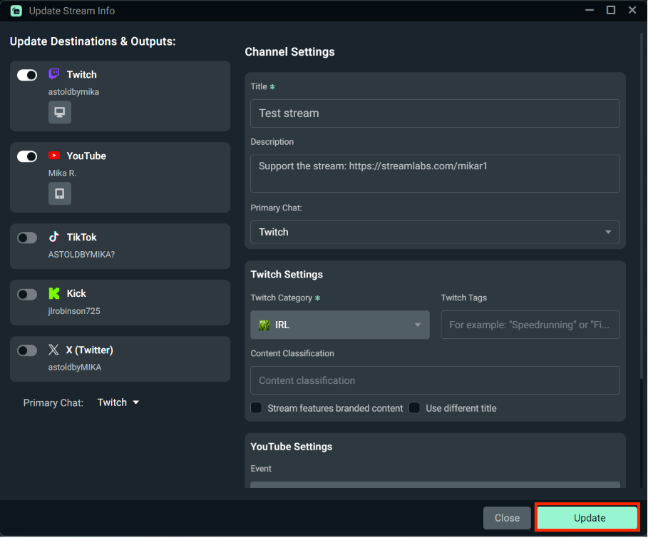This screenshot has width=648, height=538.
Task: Click the Description text area
Action: click(x=435, y=173)
